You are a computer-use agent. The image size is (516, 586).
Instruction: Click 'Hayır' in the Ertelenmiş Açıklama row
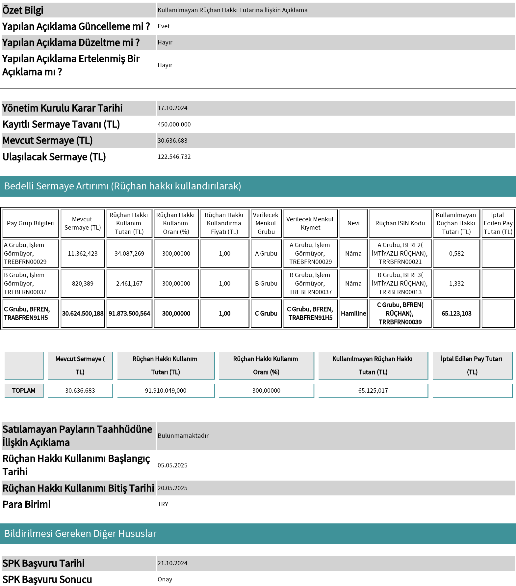(x=165, y=65)
